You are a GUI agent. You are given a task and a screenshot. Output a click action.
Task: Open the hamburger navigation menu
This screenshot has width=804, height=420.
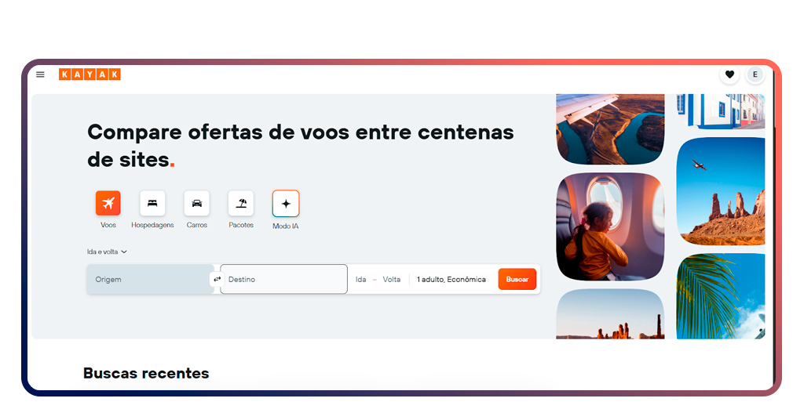tap(40, 74)
